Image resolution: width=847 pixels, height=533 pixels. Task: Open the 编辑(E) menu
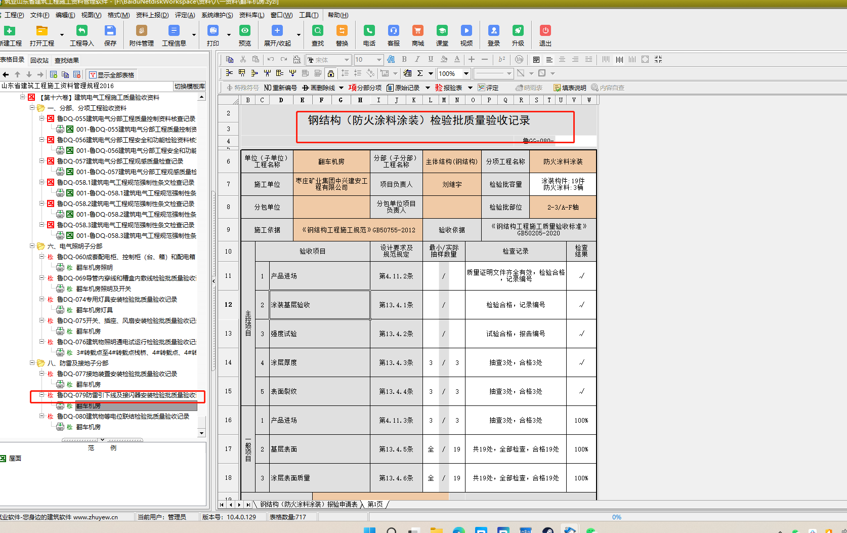pyautogui.click(x=65, y=15)
